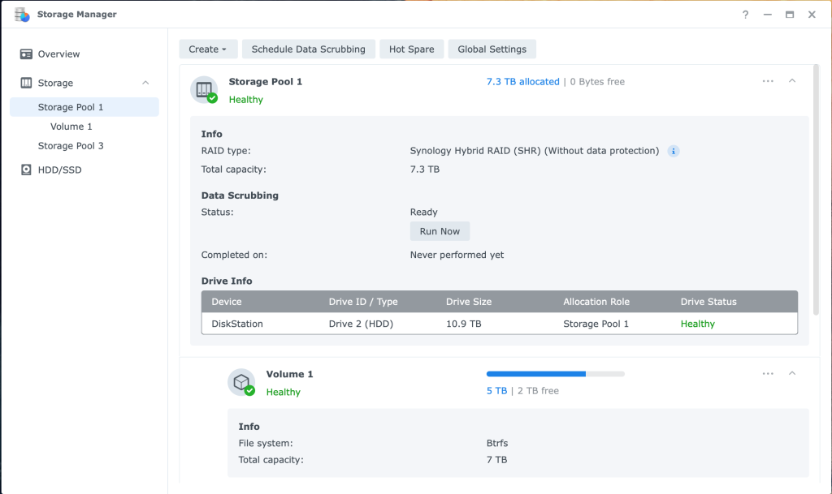Click the Run Now button
This screenshot has height=494, width=832.
pos(440,231)
